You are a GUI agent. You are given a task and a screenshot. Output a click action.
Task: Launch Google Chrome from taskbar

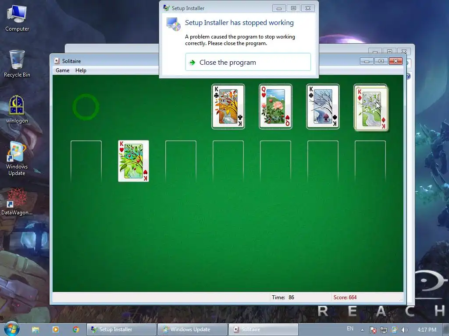(76, 329)
